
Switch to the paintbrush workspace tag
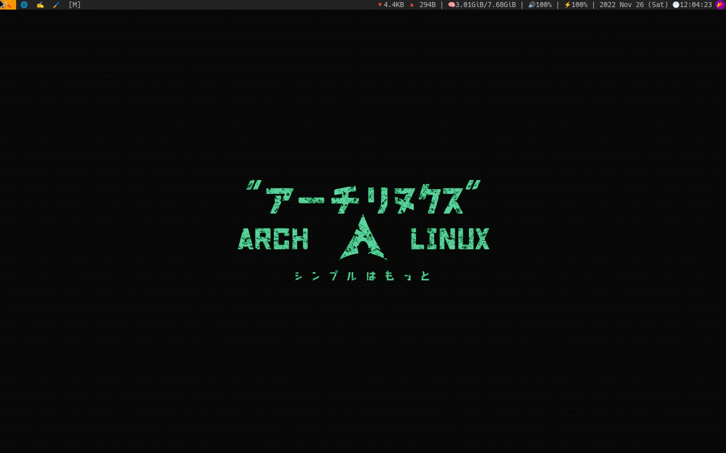tap(56, 5)
